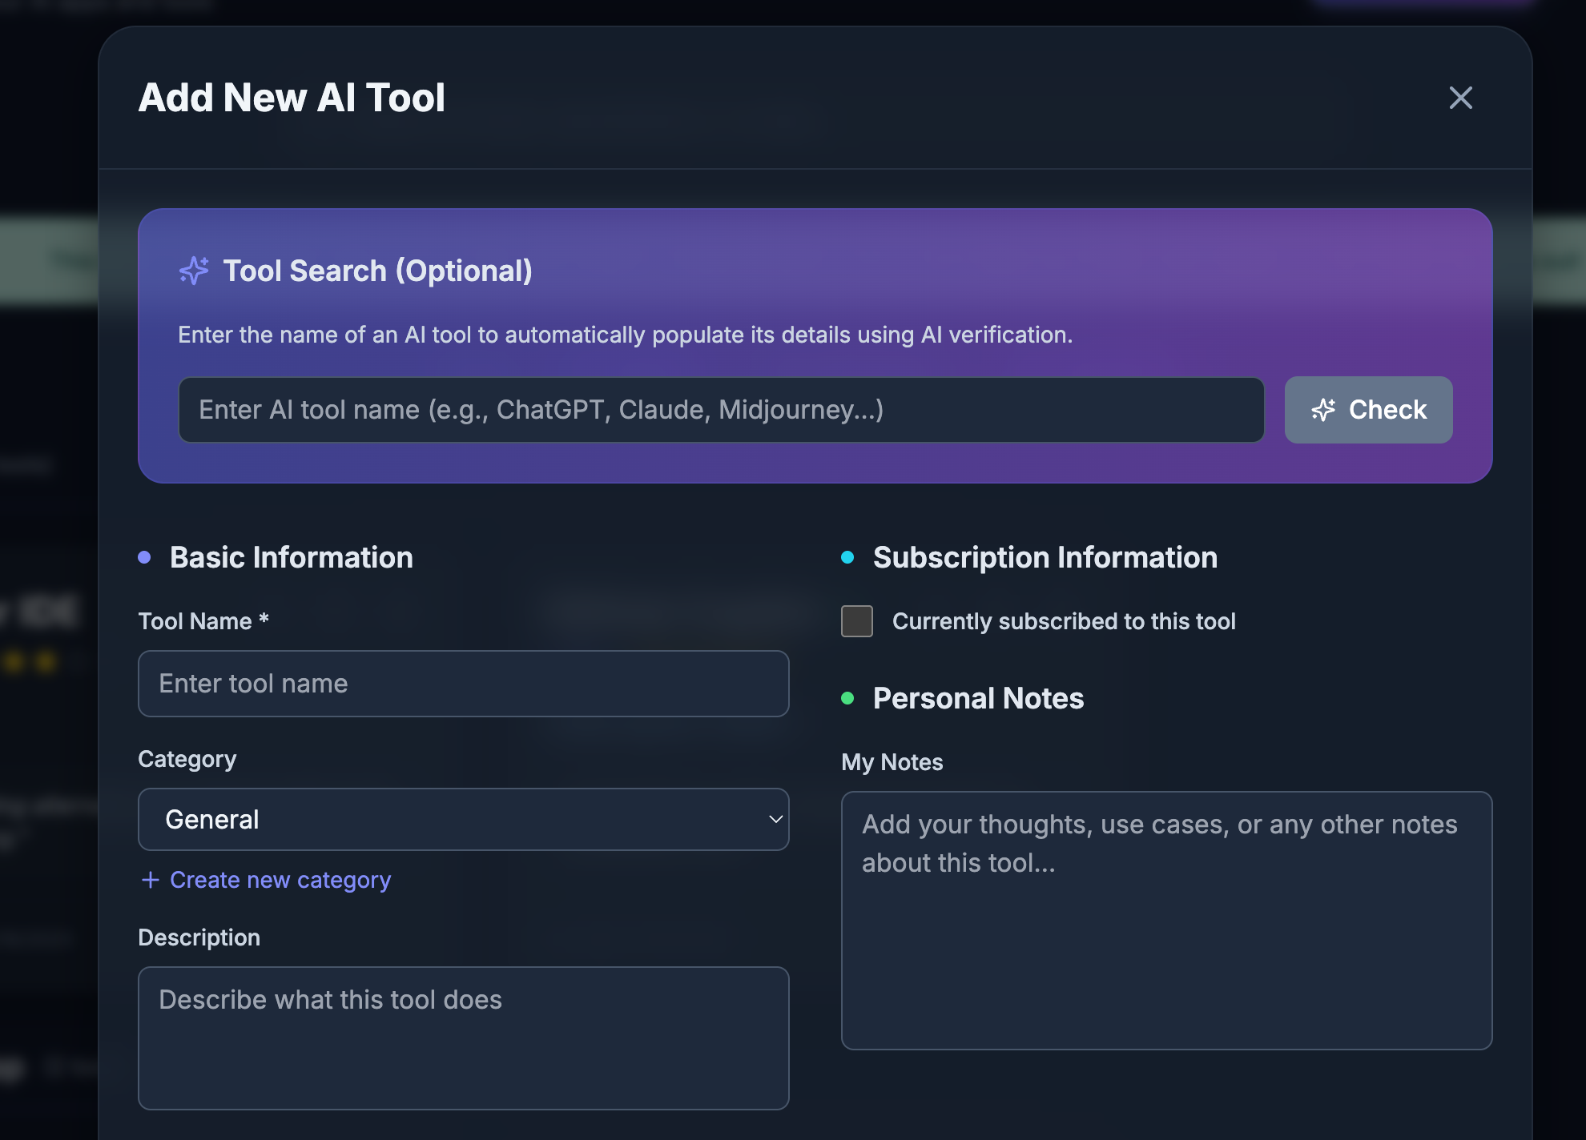Click the purple dot beside Basic Information

[x=145, y=558]
